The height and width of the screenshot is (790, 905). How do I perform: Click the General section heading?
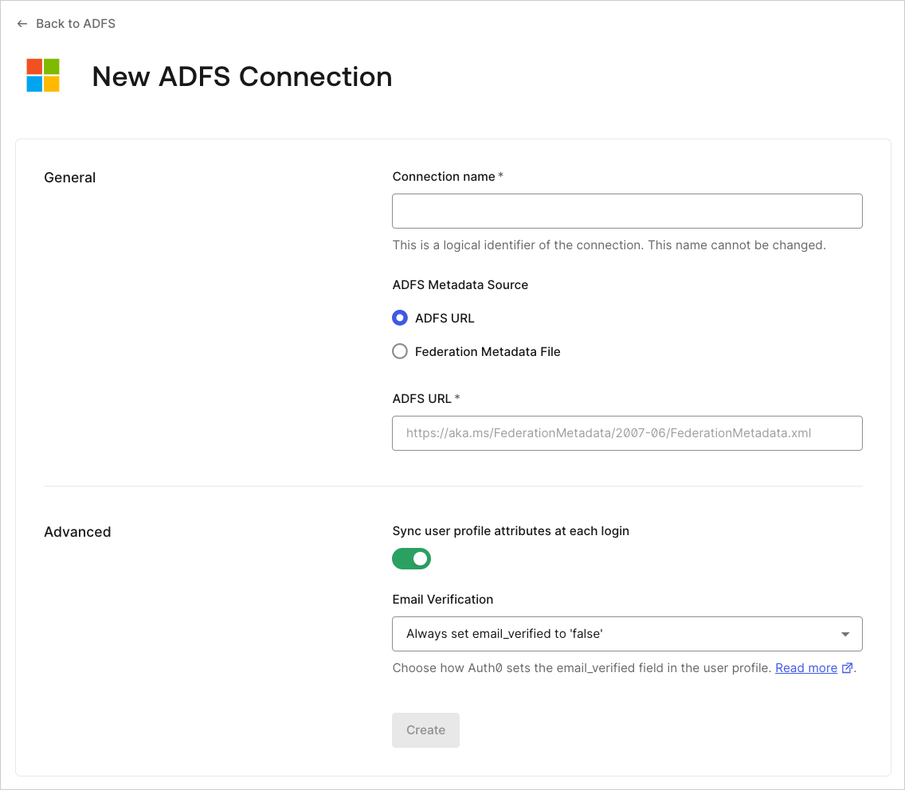coord(69,177)
